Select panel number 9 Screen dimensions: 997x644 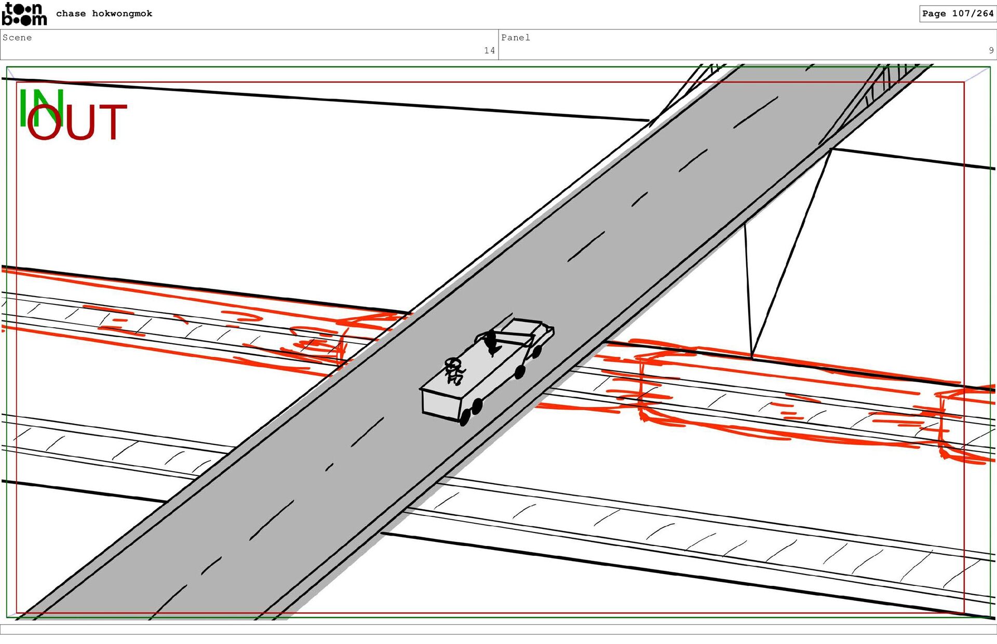pos(991,50)
